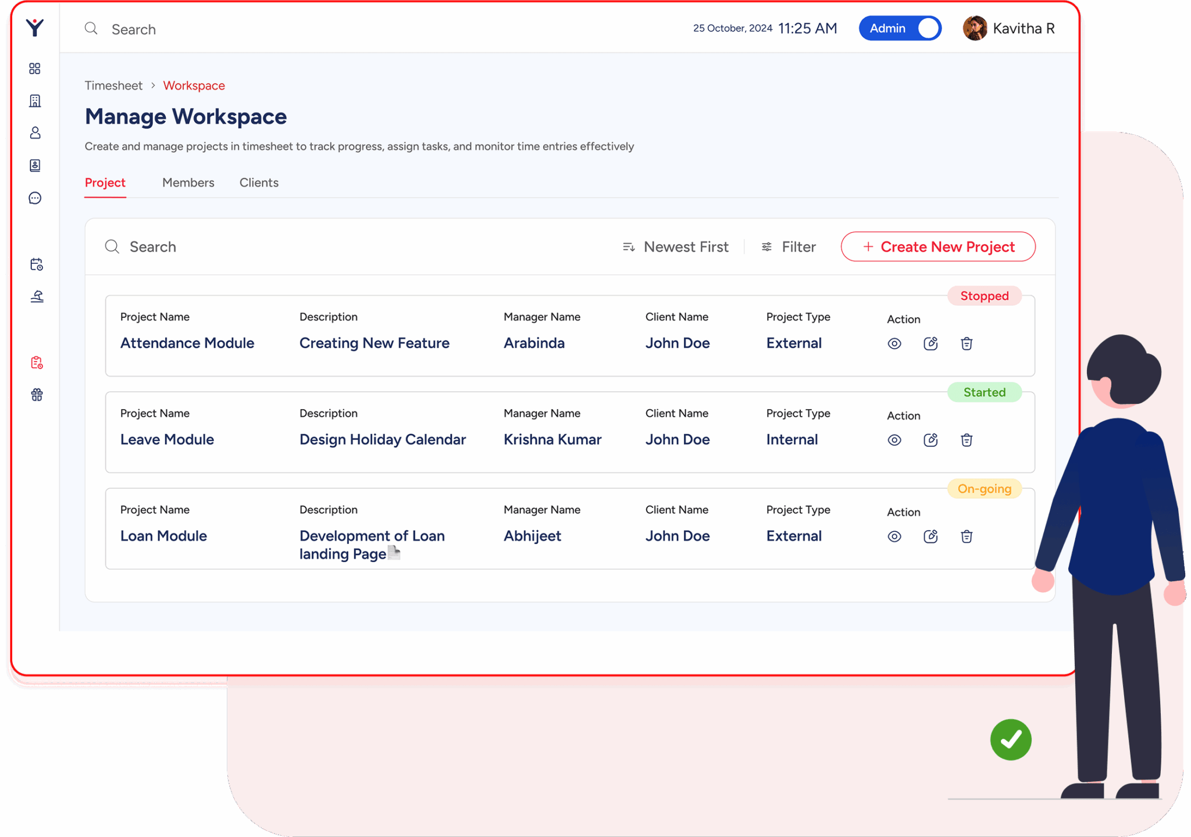Delete the Attendance Module project
The image size is (1191, 837).
[x=967, y=343]
